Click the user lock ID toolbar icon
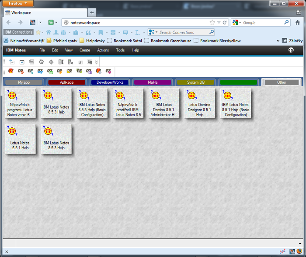 [x=90, y=62]
